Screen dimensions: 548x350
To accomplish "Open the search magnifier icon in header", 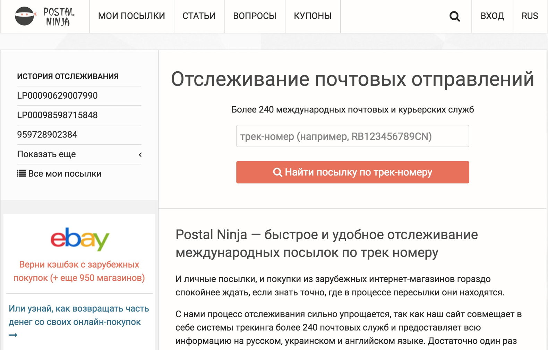I will pyautogui.click(x=454, y=16).
